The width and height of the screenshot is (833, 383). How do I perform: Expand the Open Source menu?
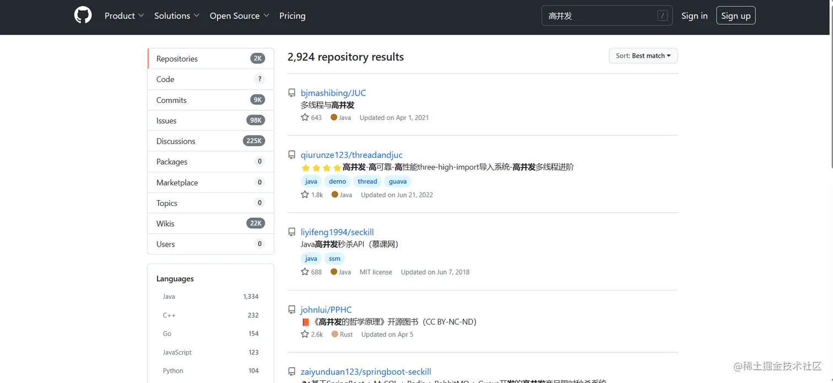pos(240,16)
